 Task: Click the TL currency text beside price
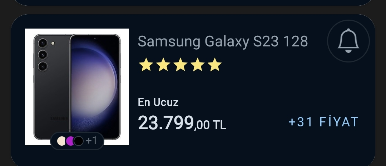coord(219,125)
